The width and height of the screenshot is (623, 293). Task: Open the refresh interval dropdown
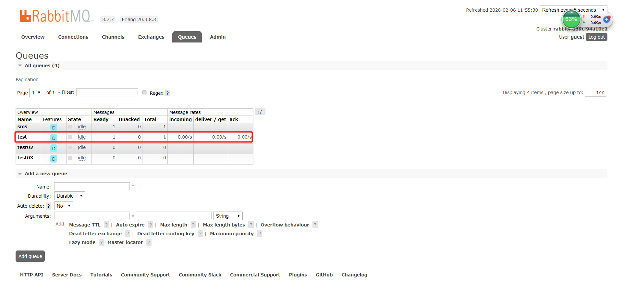coord(573,10)
